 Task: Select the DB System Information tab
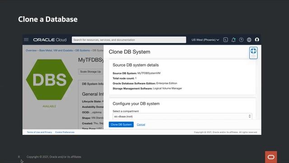[93, 84]
